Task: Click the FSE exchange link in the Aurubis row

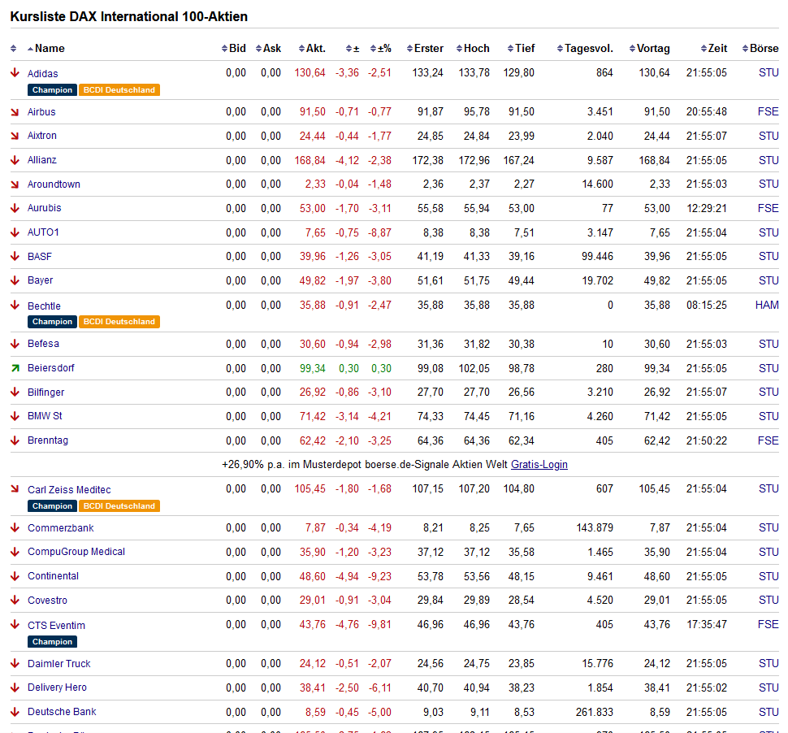Action: click(768, 208)
